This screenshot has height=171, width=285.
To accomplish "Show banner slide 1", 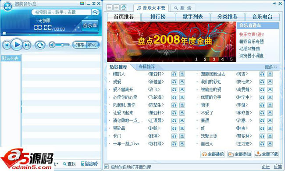I will tap(196, 59).
